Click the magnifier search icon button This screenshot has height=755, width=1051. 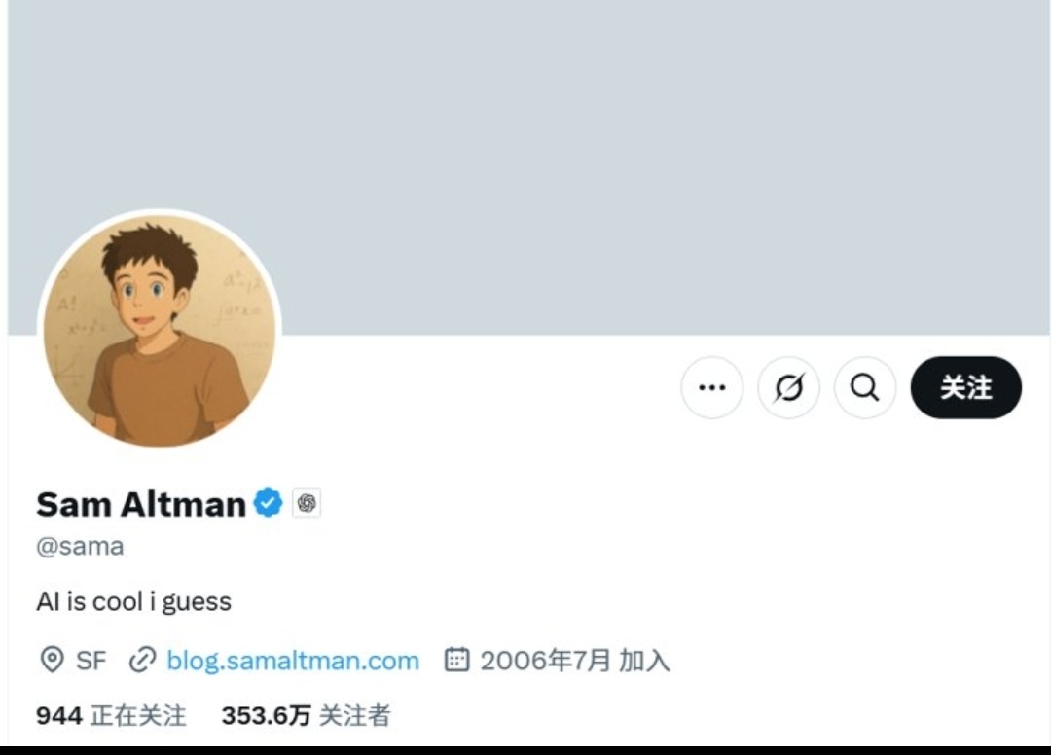click(x=864, y=387)
